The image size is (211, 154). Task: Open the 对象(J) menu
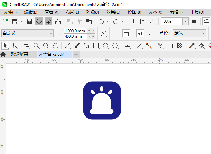pyautogui.click(x=93, y=12)
